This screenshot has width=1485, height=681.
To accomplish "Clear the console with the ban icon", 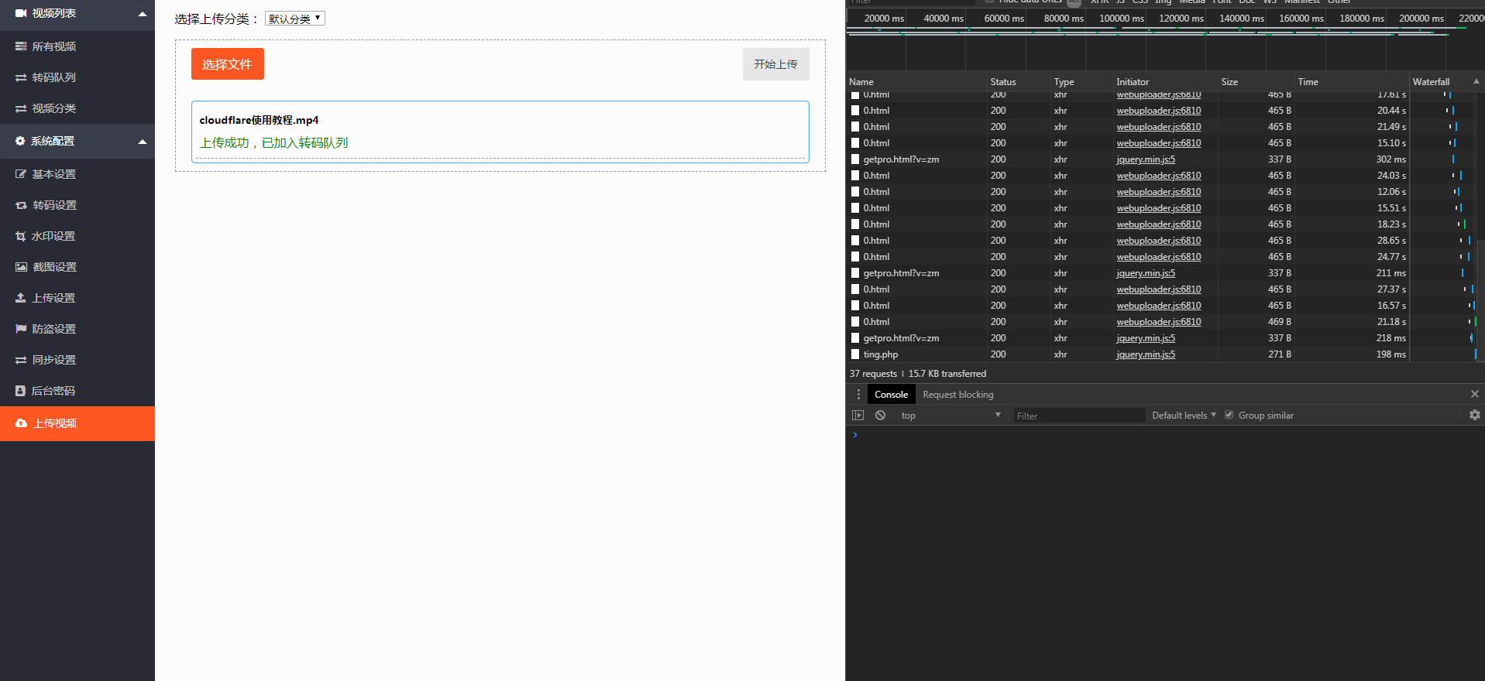I will coord(880,416).
